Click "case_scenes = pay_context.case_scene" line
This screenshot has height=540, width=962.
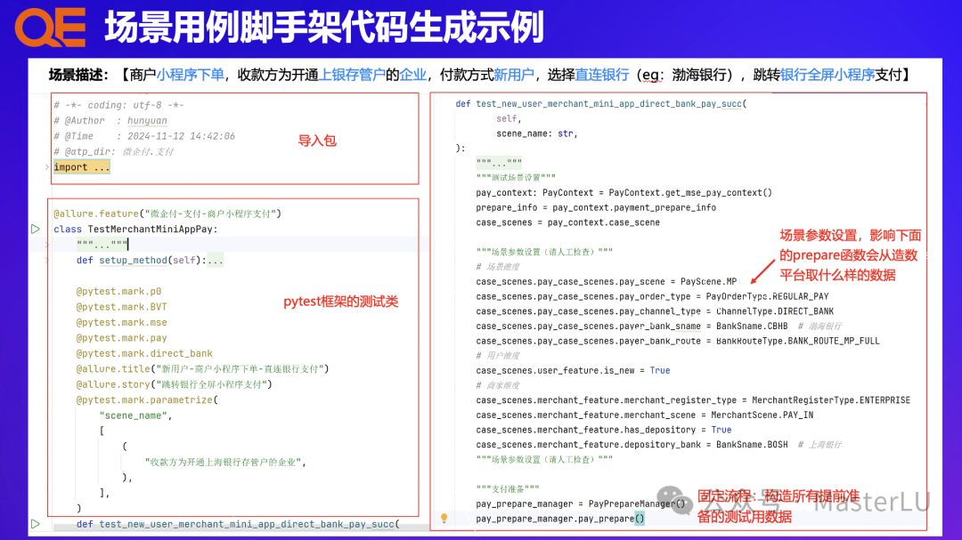tap(567, 222)
